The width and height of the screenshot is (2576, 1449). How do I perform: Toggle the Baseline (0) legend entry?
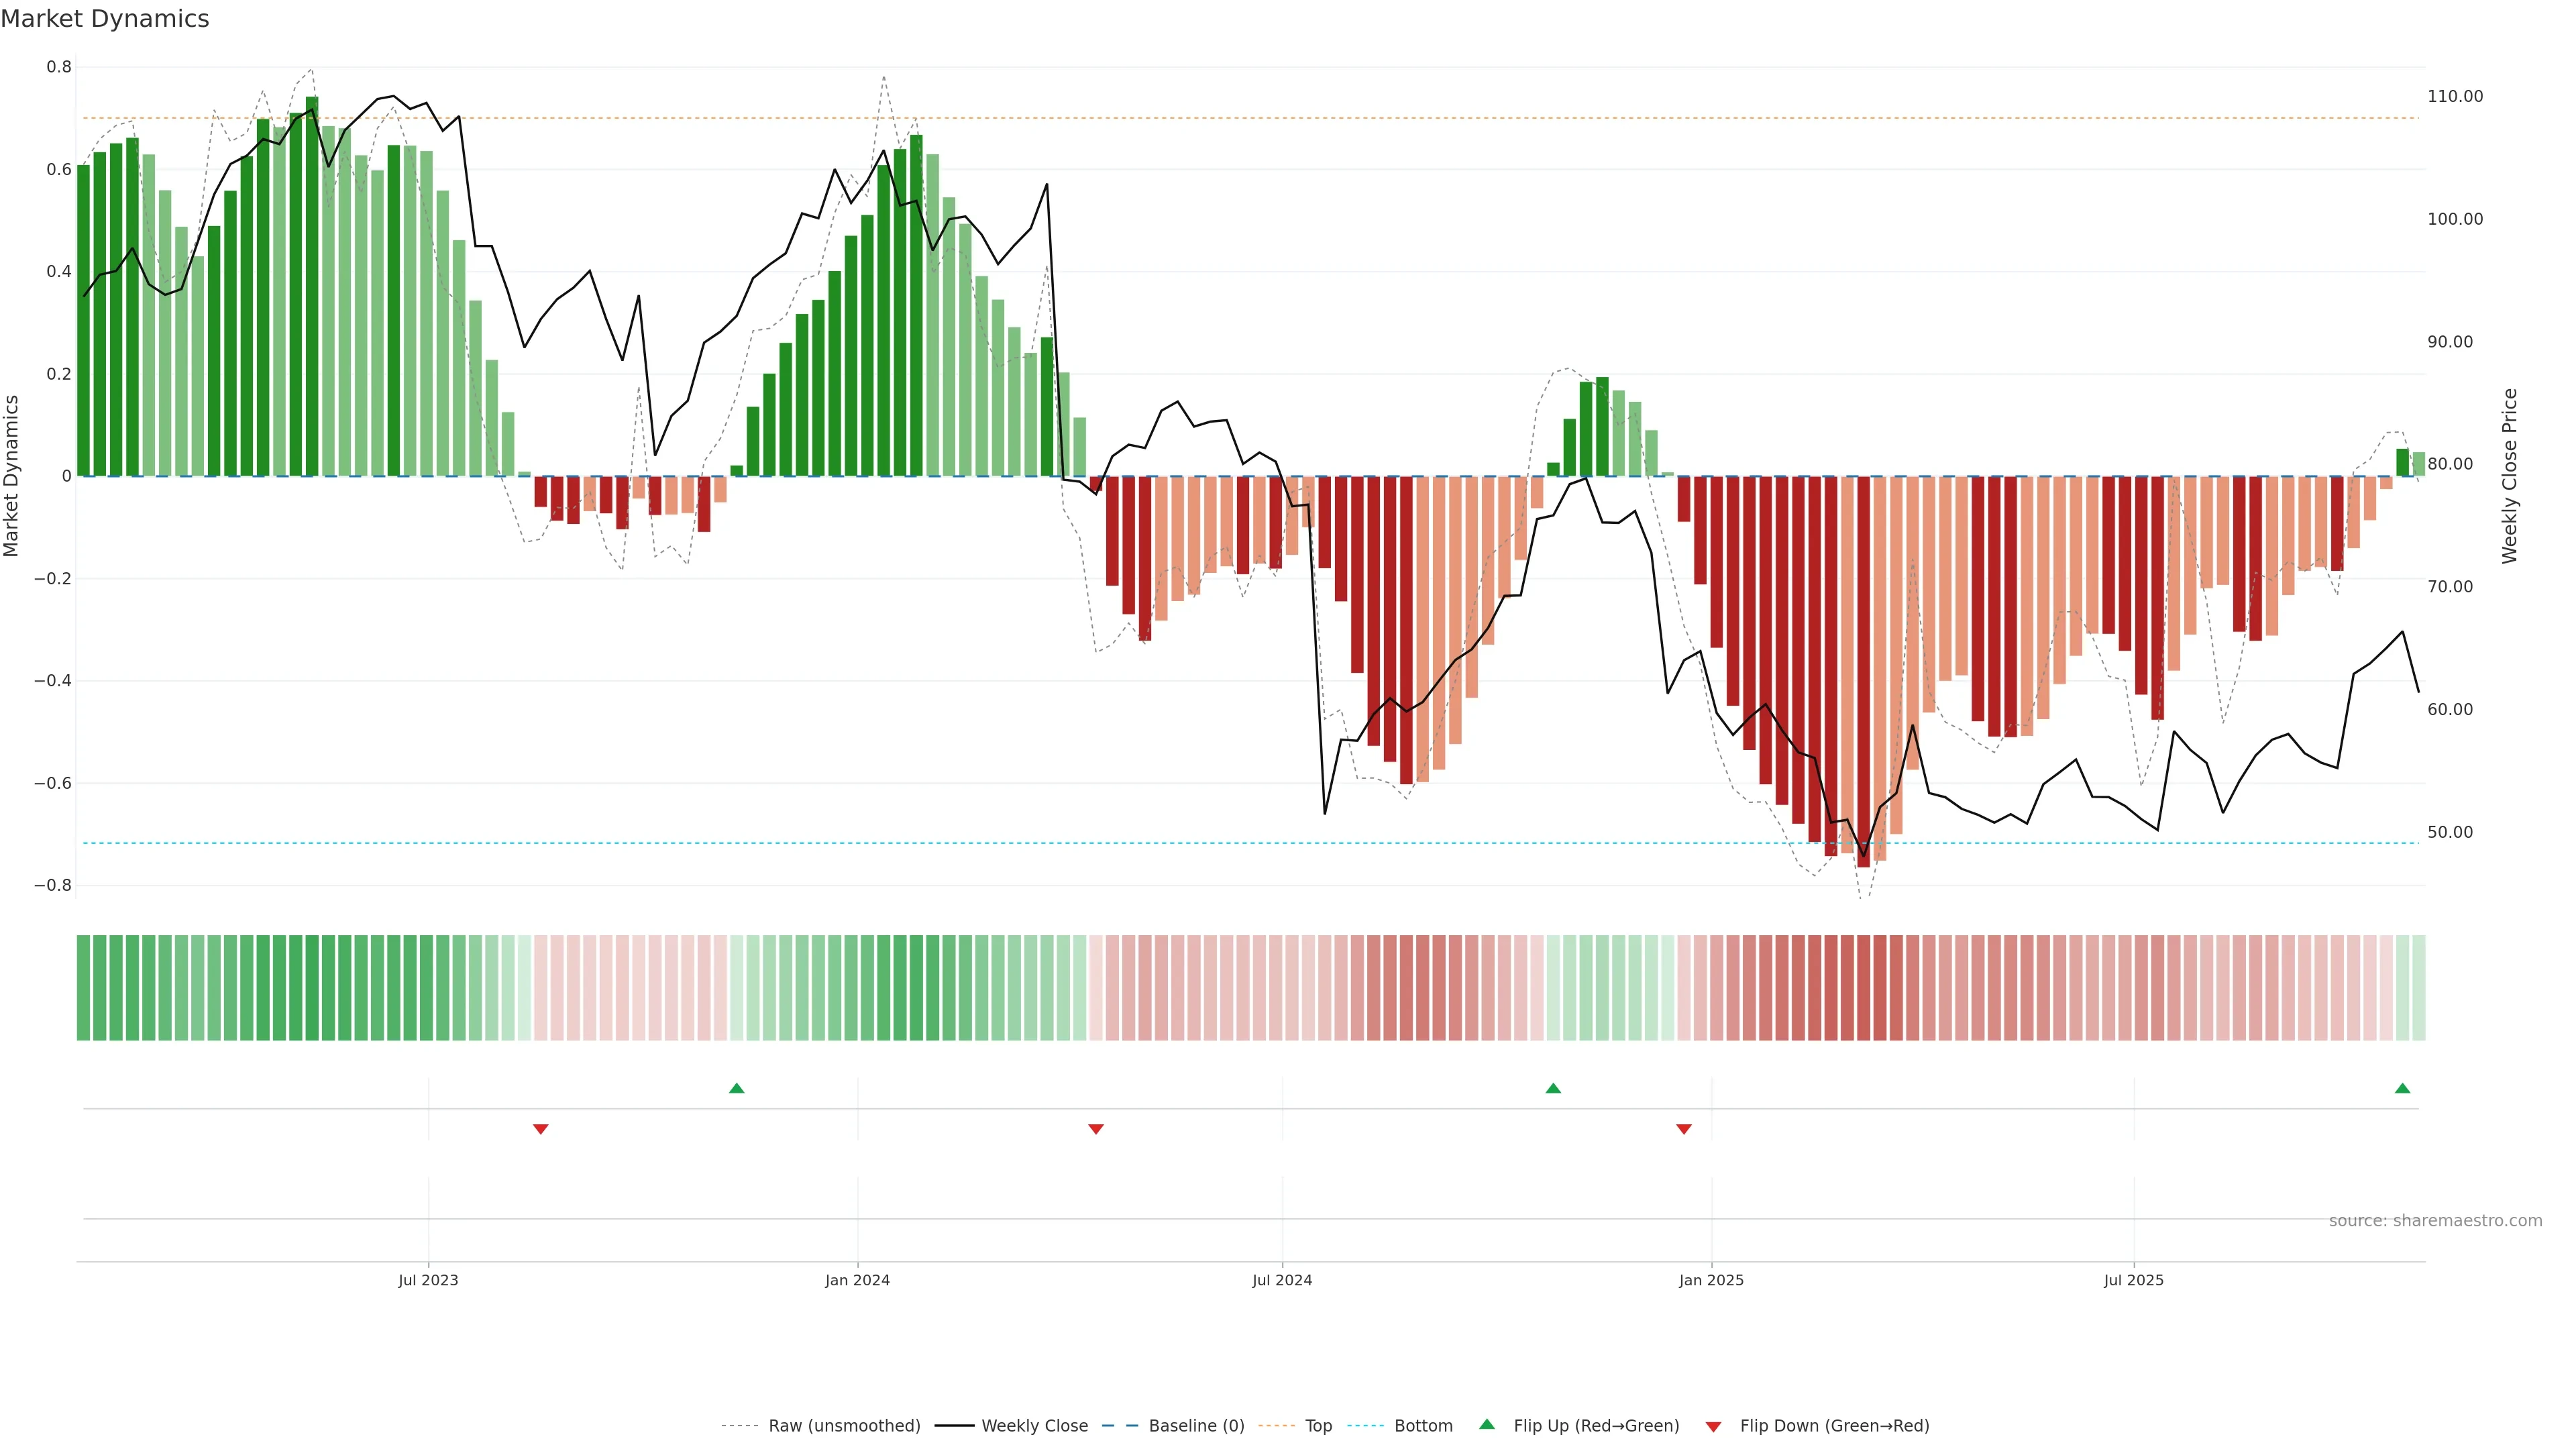point(1196,1426)
